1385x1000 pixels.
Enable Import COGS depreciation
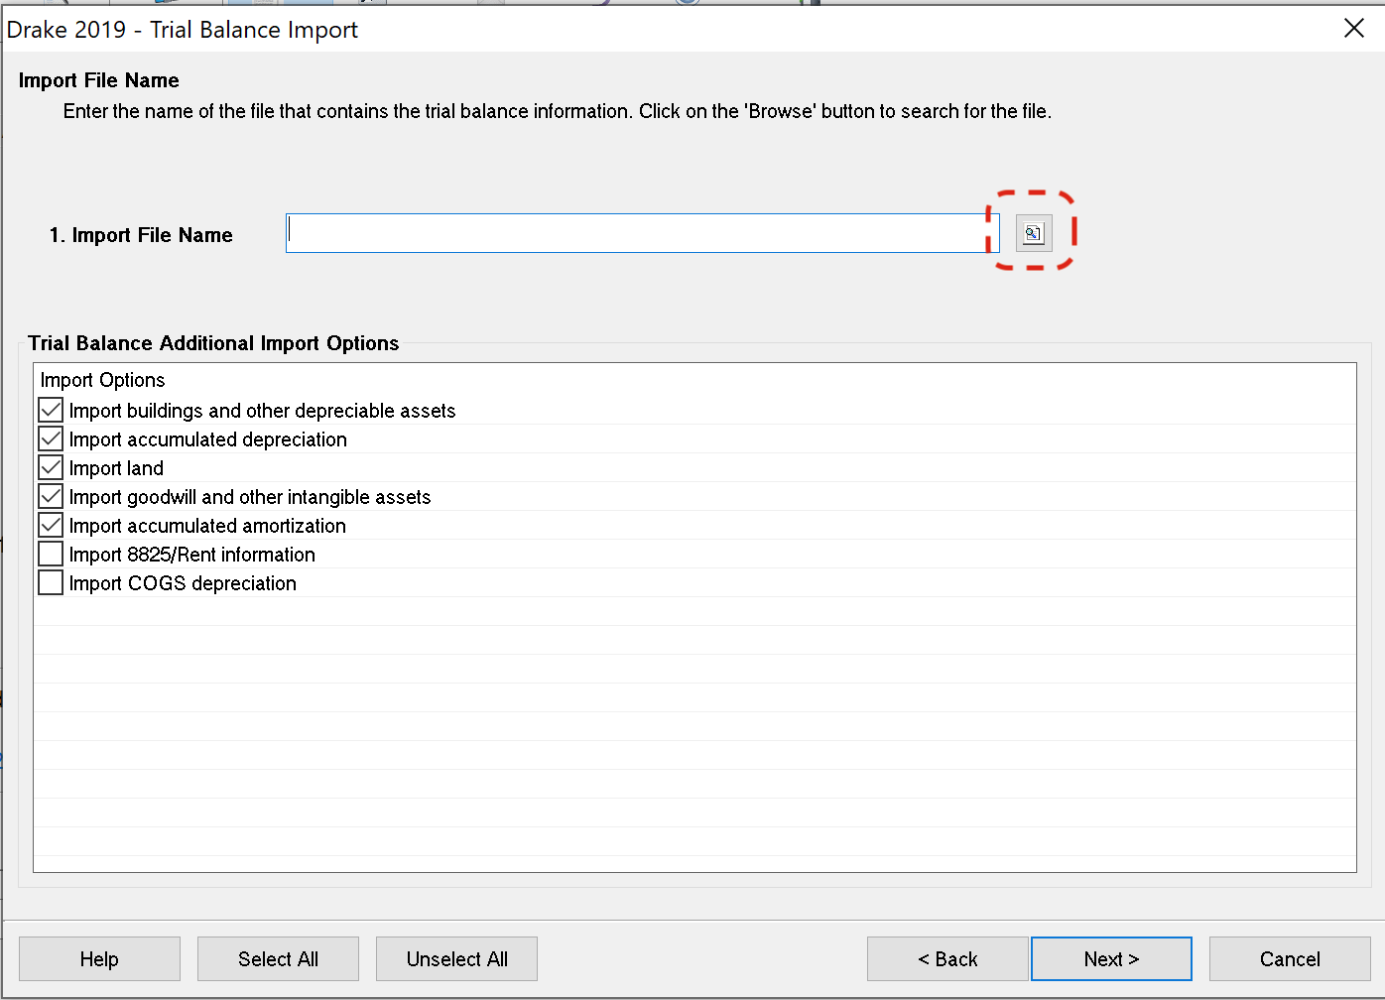pos(51,582)
